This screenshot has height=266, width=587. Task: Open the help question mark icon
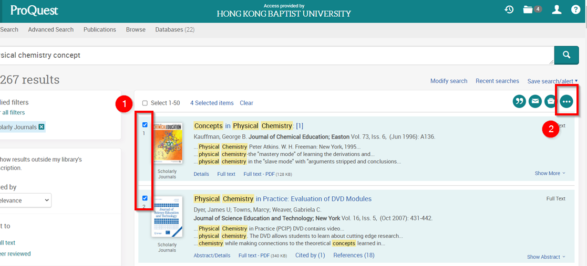(575, 10)
